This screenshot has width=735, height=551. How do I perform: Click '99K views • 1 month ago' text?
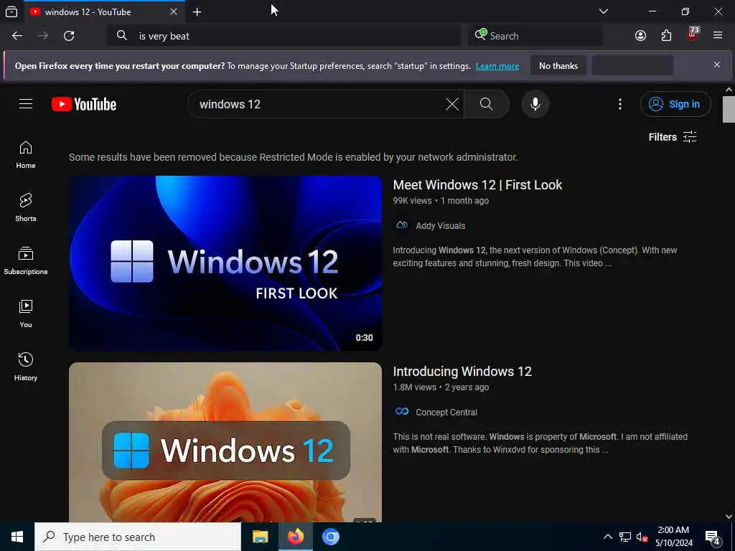(441, 201)
